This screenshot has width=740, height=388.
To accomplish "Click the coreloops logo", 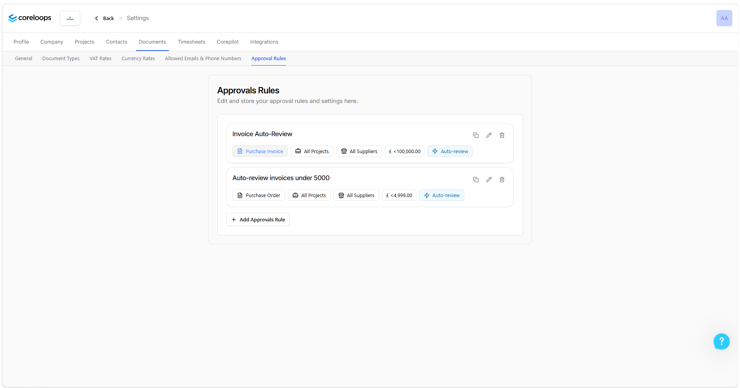I will [30, 18].
